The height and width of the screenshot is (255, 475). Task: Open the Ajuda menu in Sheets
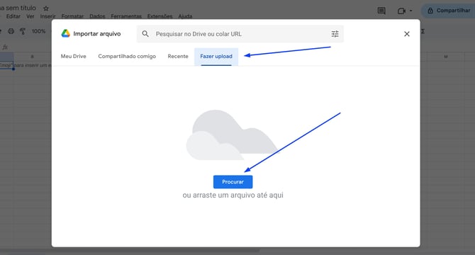coord(185,16)
